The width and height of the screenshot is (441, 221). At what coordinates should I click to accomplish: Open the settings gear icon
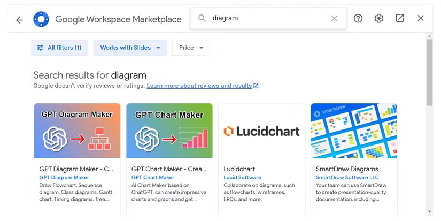click(x=379, y=18)
